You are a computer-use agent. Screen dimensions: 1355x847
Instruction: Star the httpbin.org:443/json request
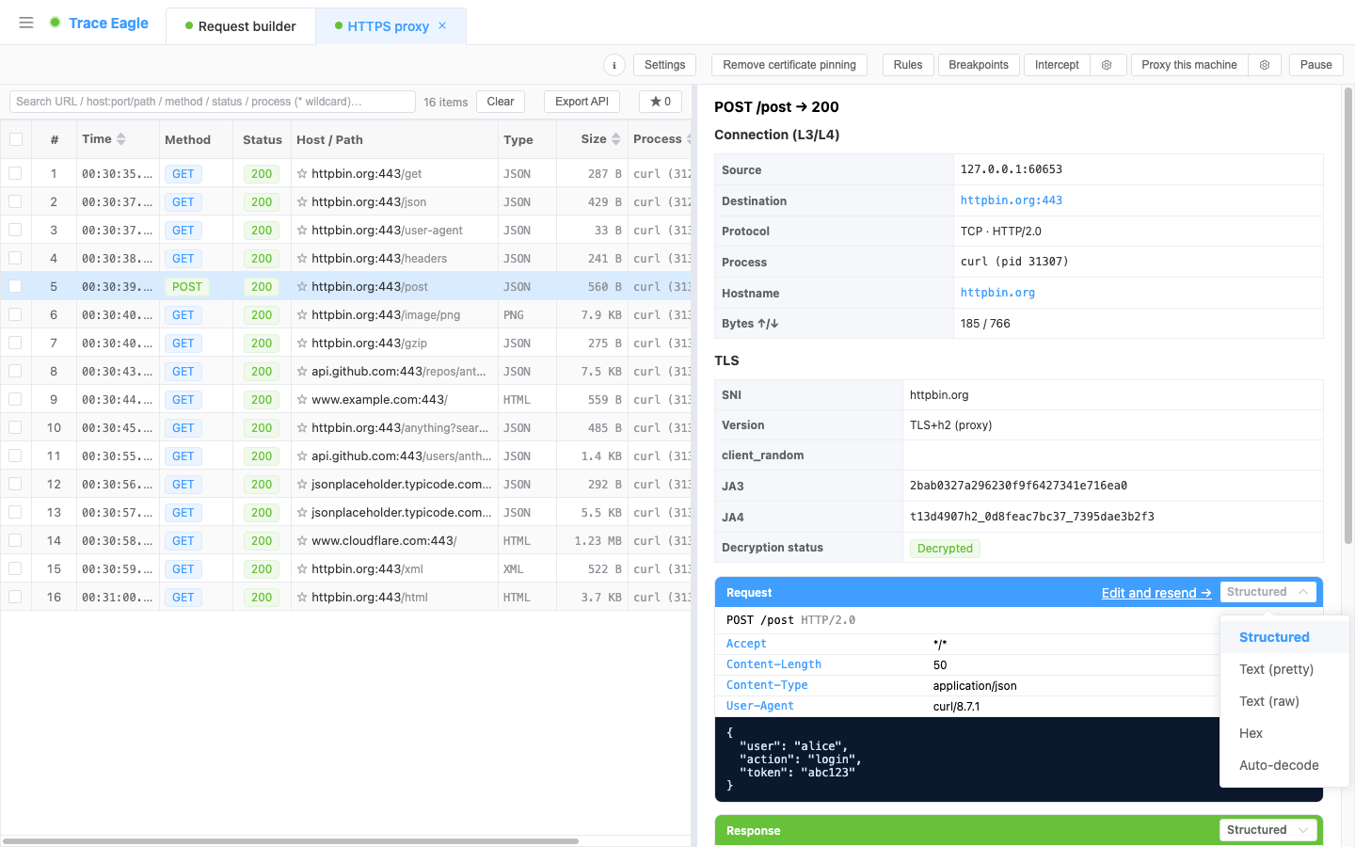click(x=302, y=201)
